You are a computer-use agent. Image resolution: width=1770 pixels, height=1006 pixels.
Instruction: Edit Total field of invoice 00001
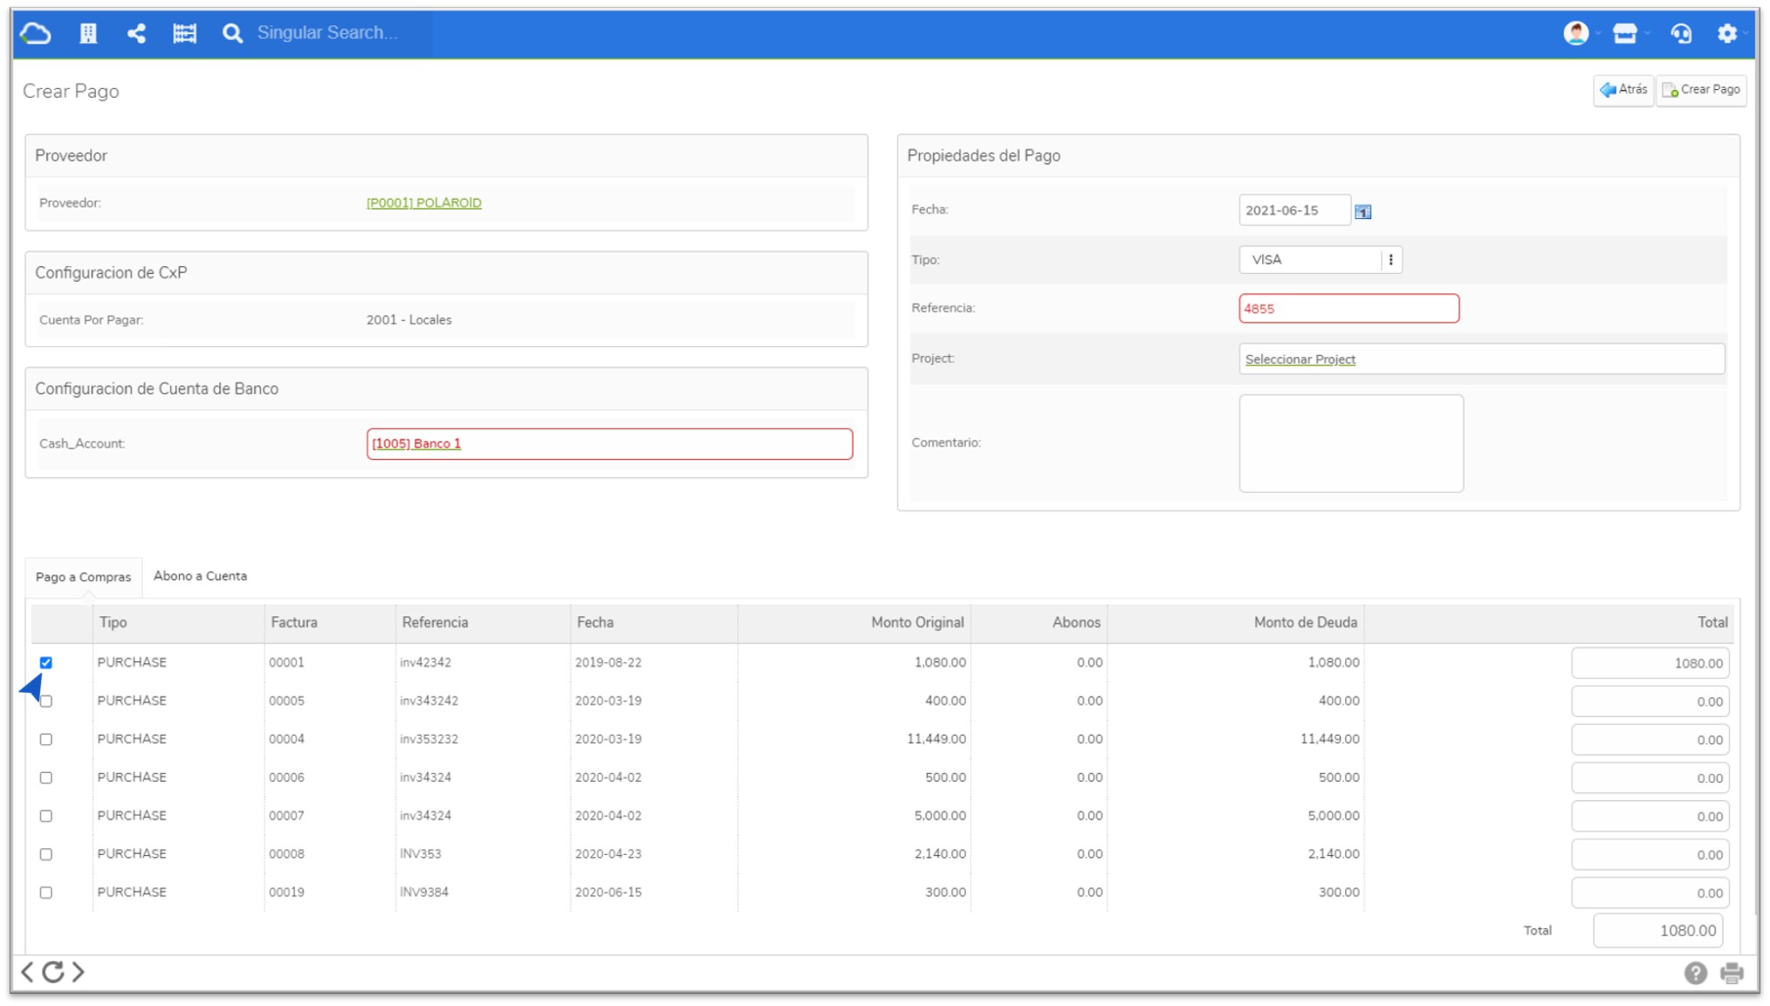pos(1650,663)
